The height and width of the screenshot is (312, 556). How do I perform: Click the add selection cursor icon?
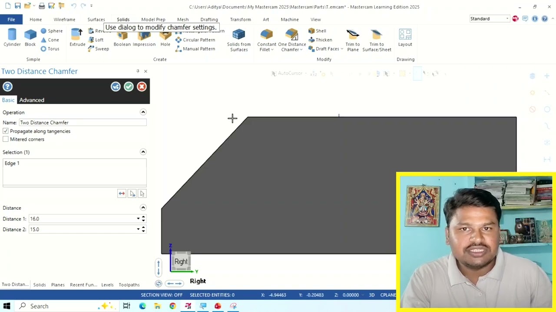pos(132,194)
